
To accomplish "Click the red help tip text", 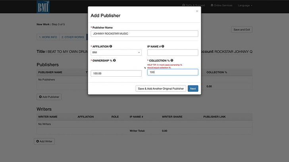I will tap(165, 66).
